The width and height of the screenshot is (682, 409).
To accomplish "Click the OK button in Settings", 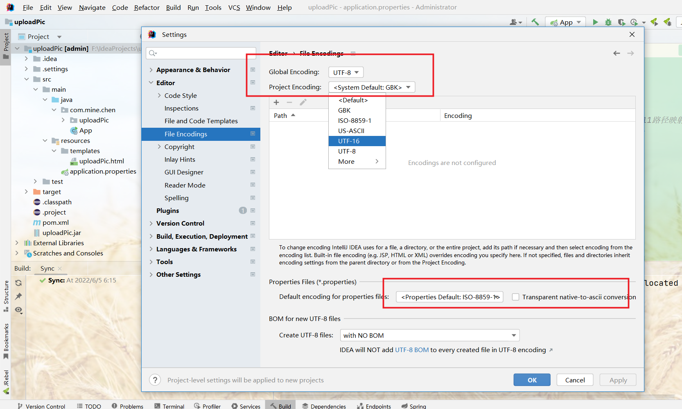I will click(x=532, y=380).
